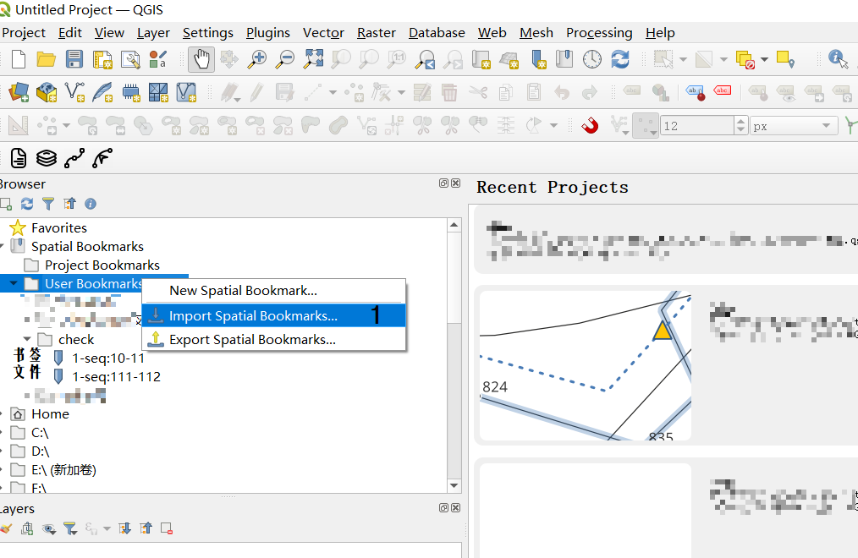858x558 pixels.
Task: Open the Processing menu
Action: click(x=599, y=33)
